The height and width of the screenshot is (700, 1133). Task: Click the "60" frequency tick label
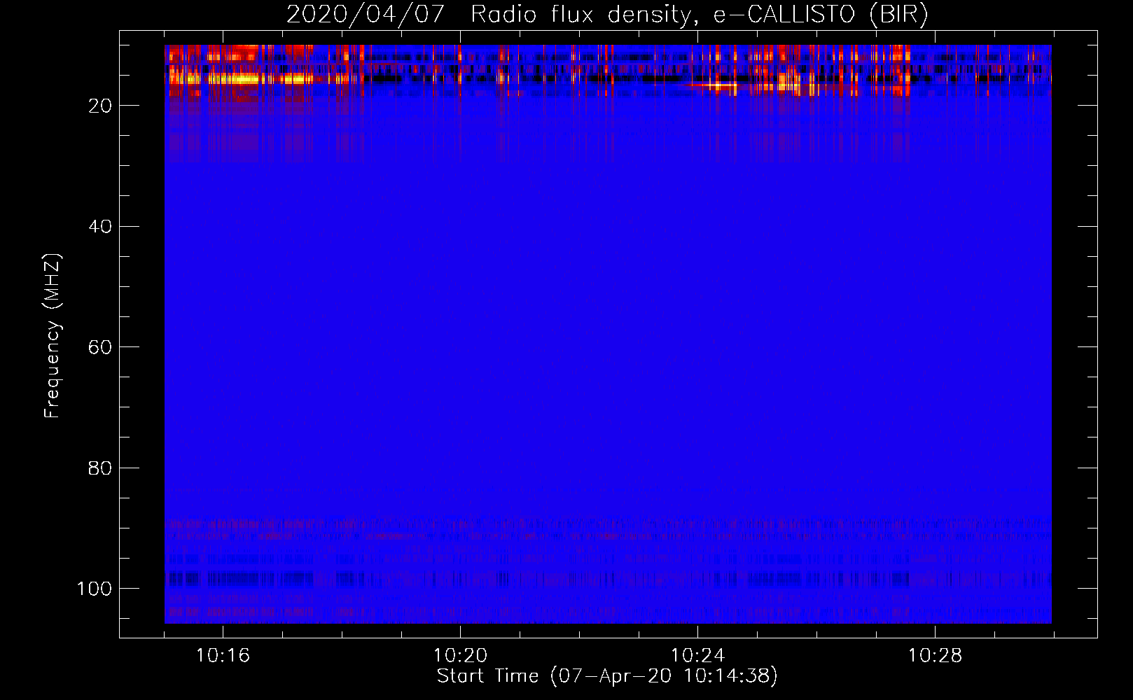[x=100, y=347]
